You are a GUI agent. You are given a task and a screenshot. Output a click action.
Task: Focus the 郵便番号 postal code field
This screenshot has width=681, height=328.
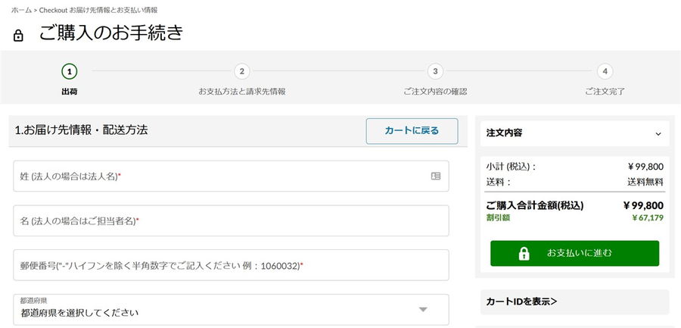pyautogui.click(x=231, y=265)
